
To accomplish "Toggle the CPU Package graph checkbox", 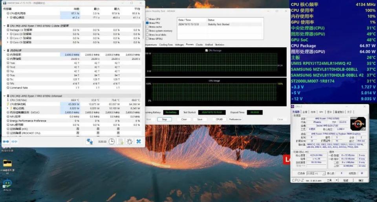I will tap(207, 50).
